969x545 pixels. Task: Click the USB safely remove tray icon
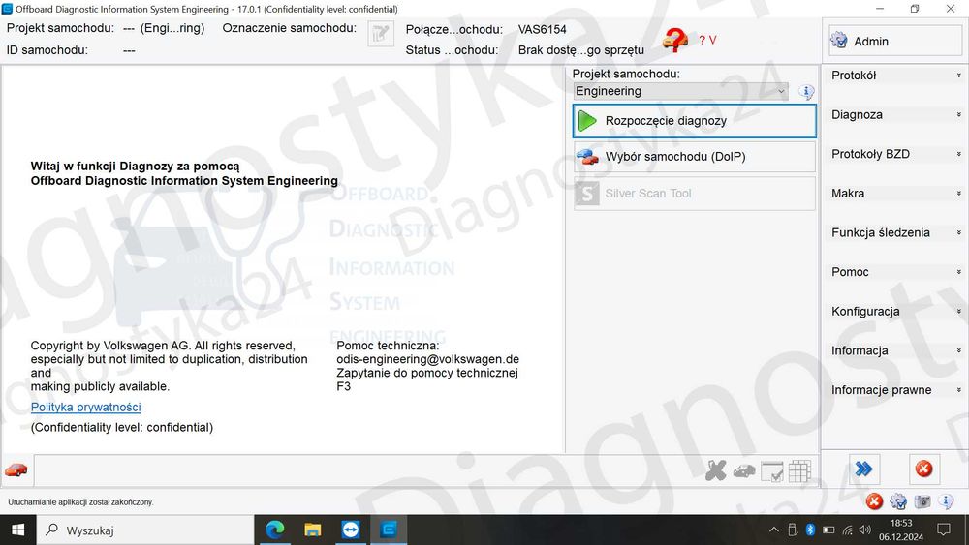(x=793, y=530)
